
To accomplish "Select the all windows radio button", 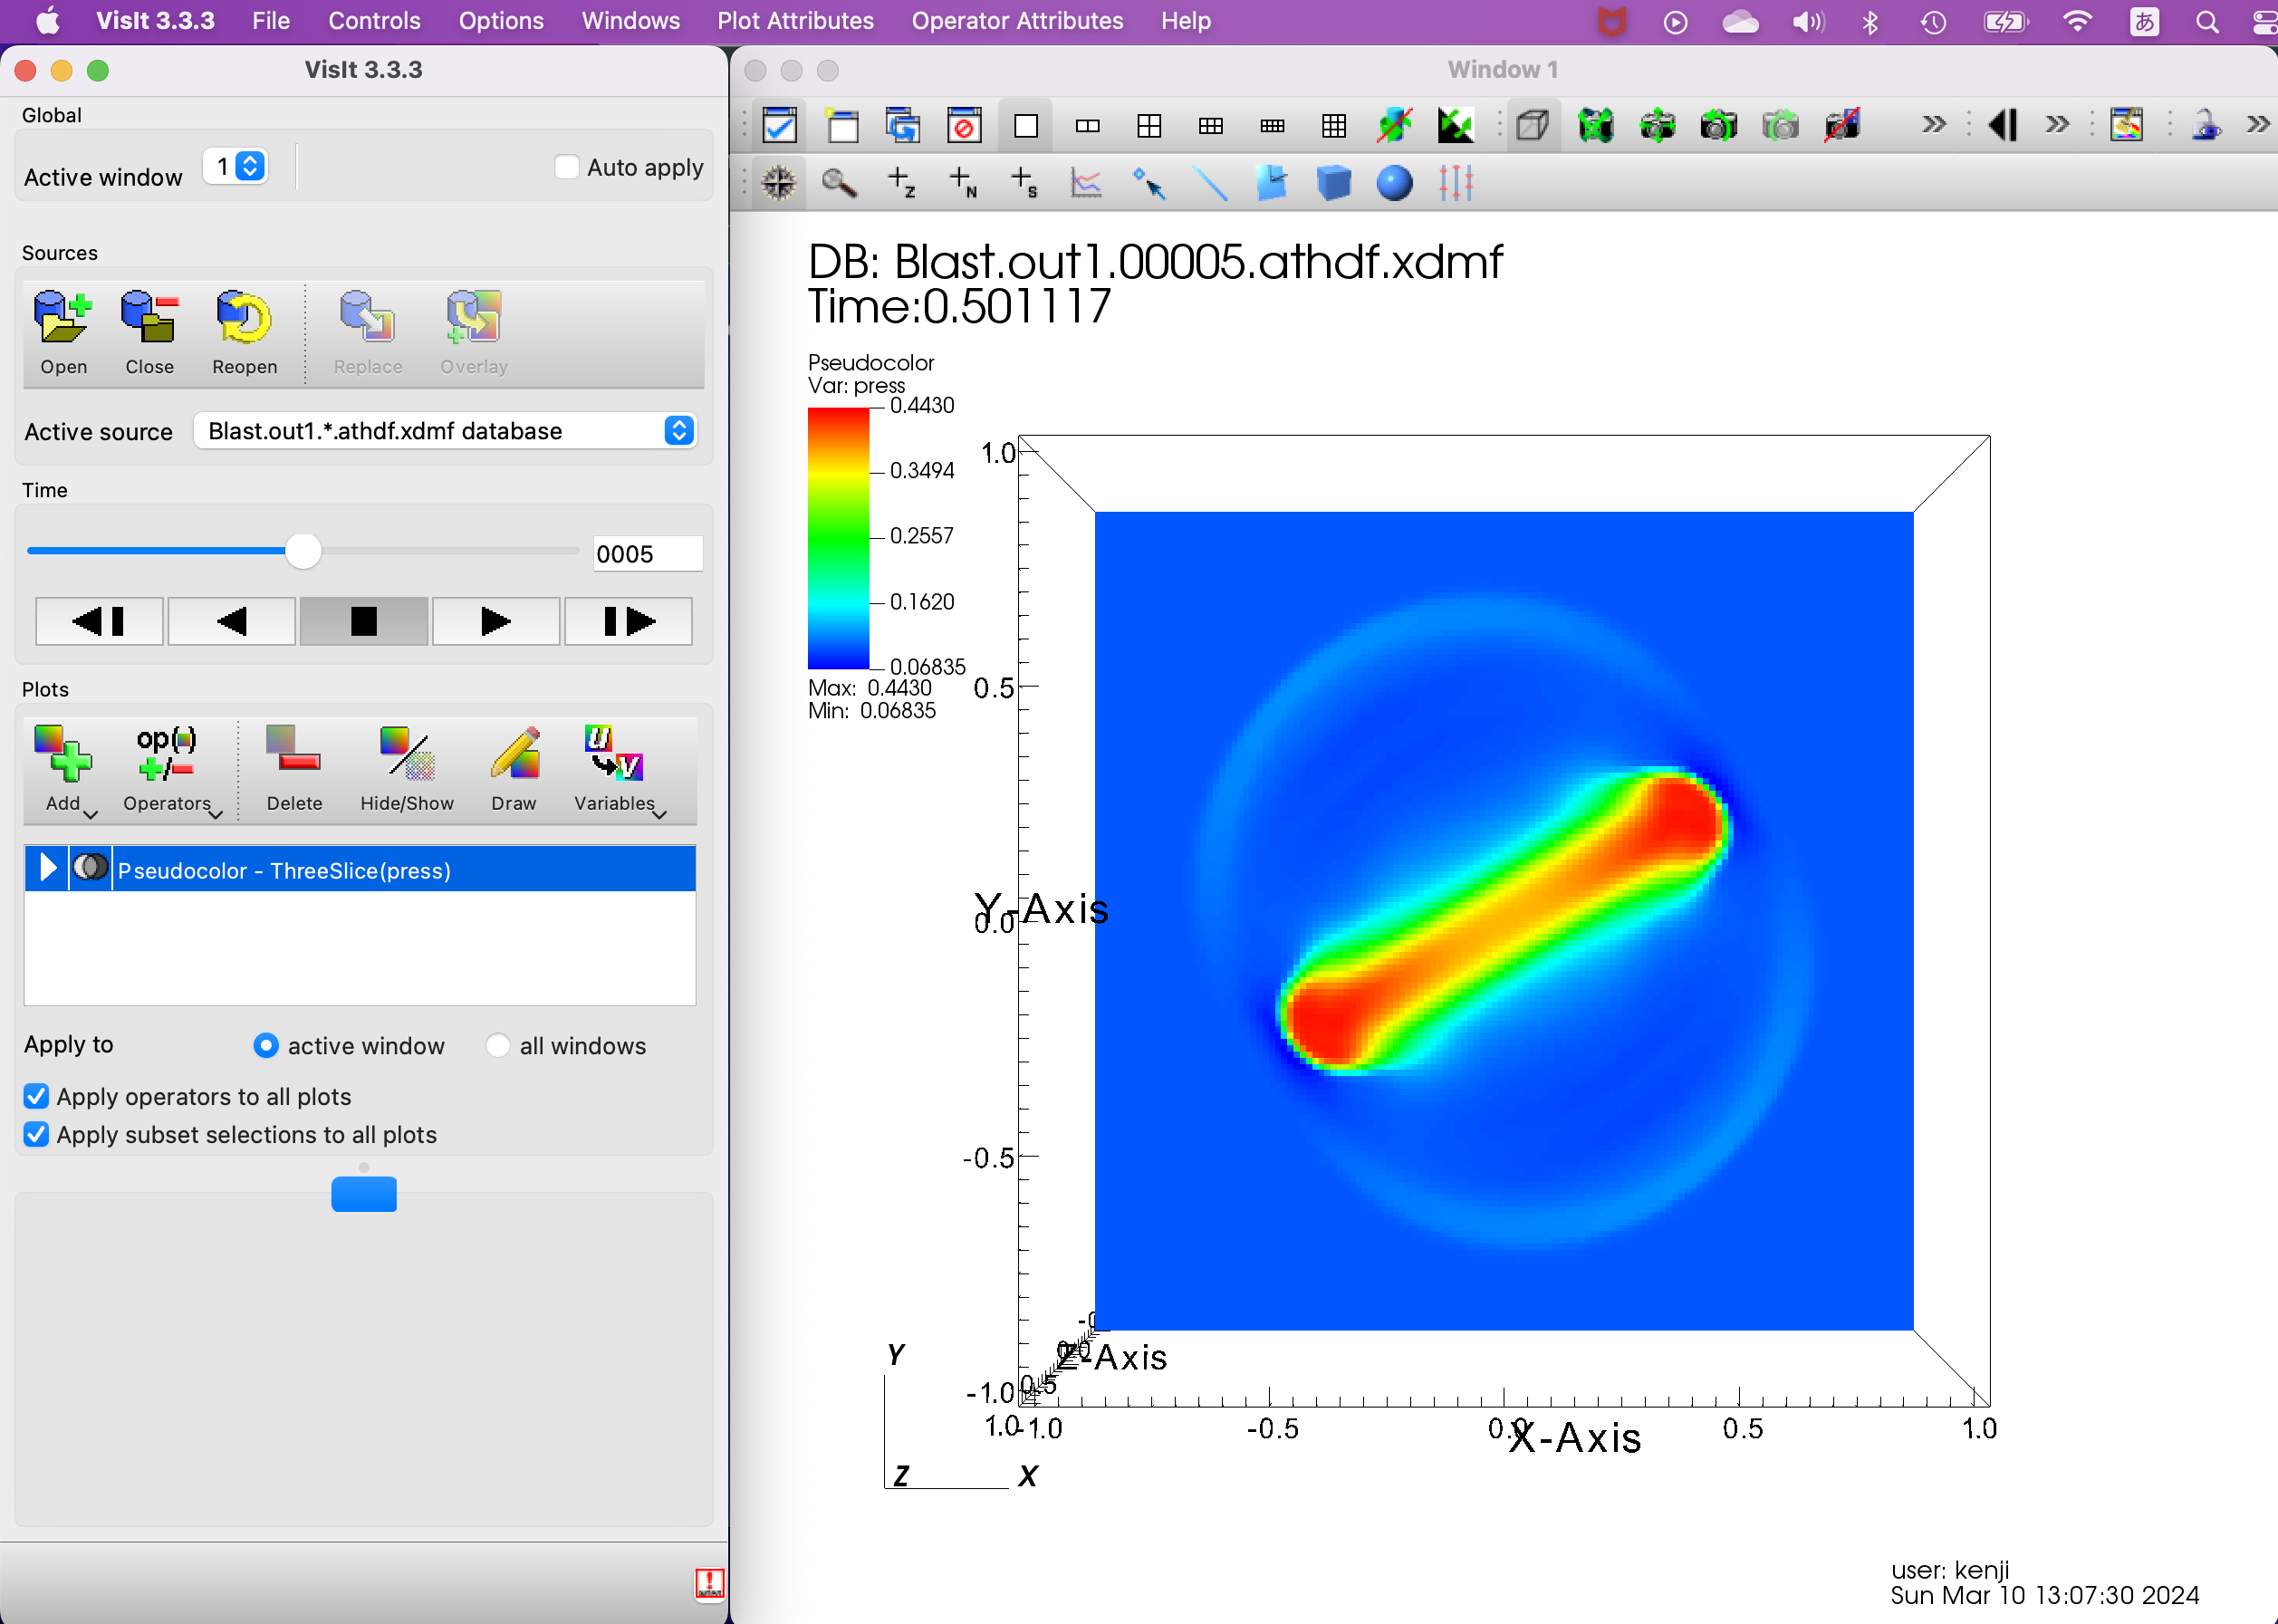I will [497, 1045].
